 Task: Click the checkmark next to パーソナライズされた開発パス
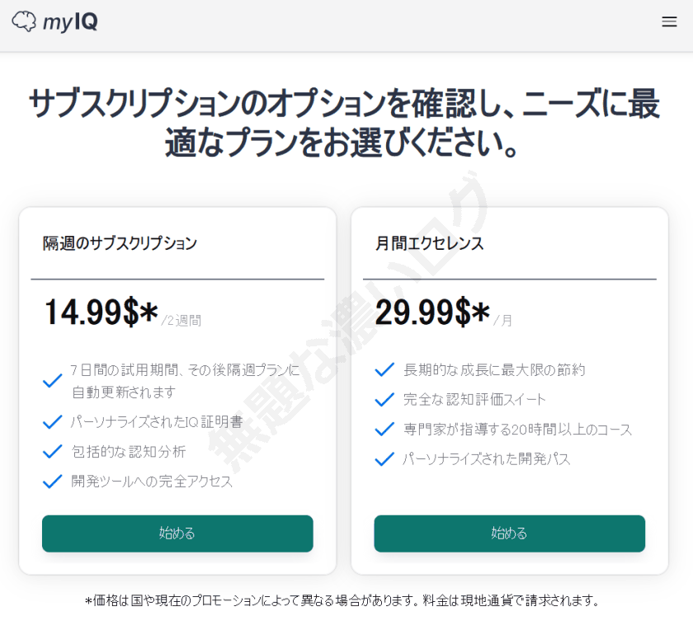[384, 459]
